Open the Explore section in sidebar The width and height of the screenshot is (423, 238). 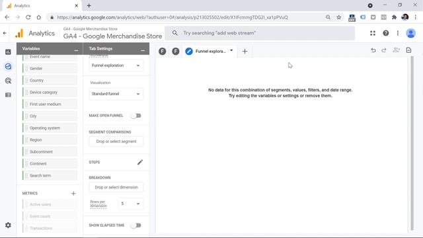pos(8,66)
